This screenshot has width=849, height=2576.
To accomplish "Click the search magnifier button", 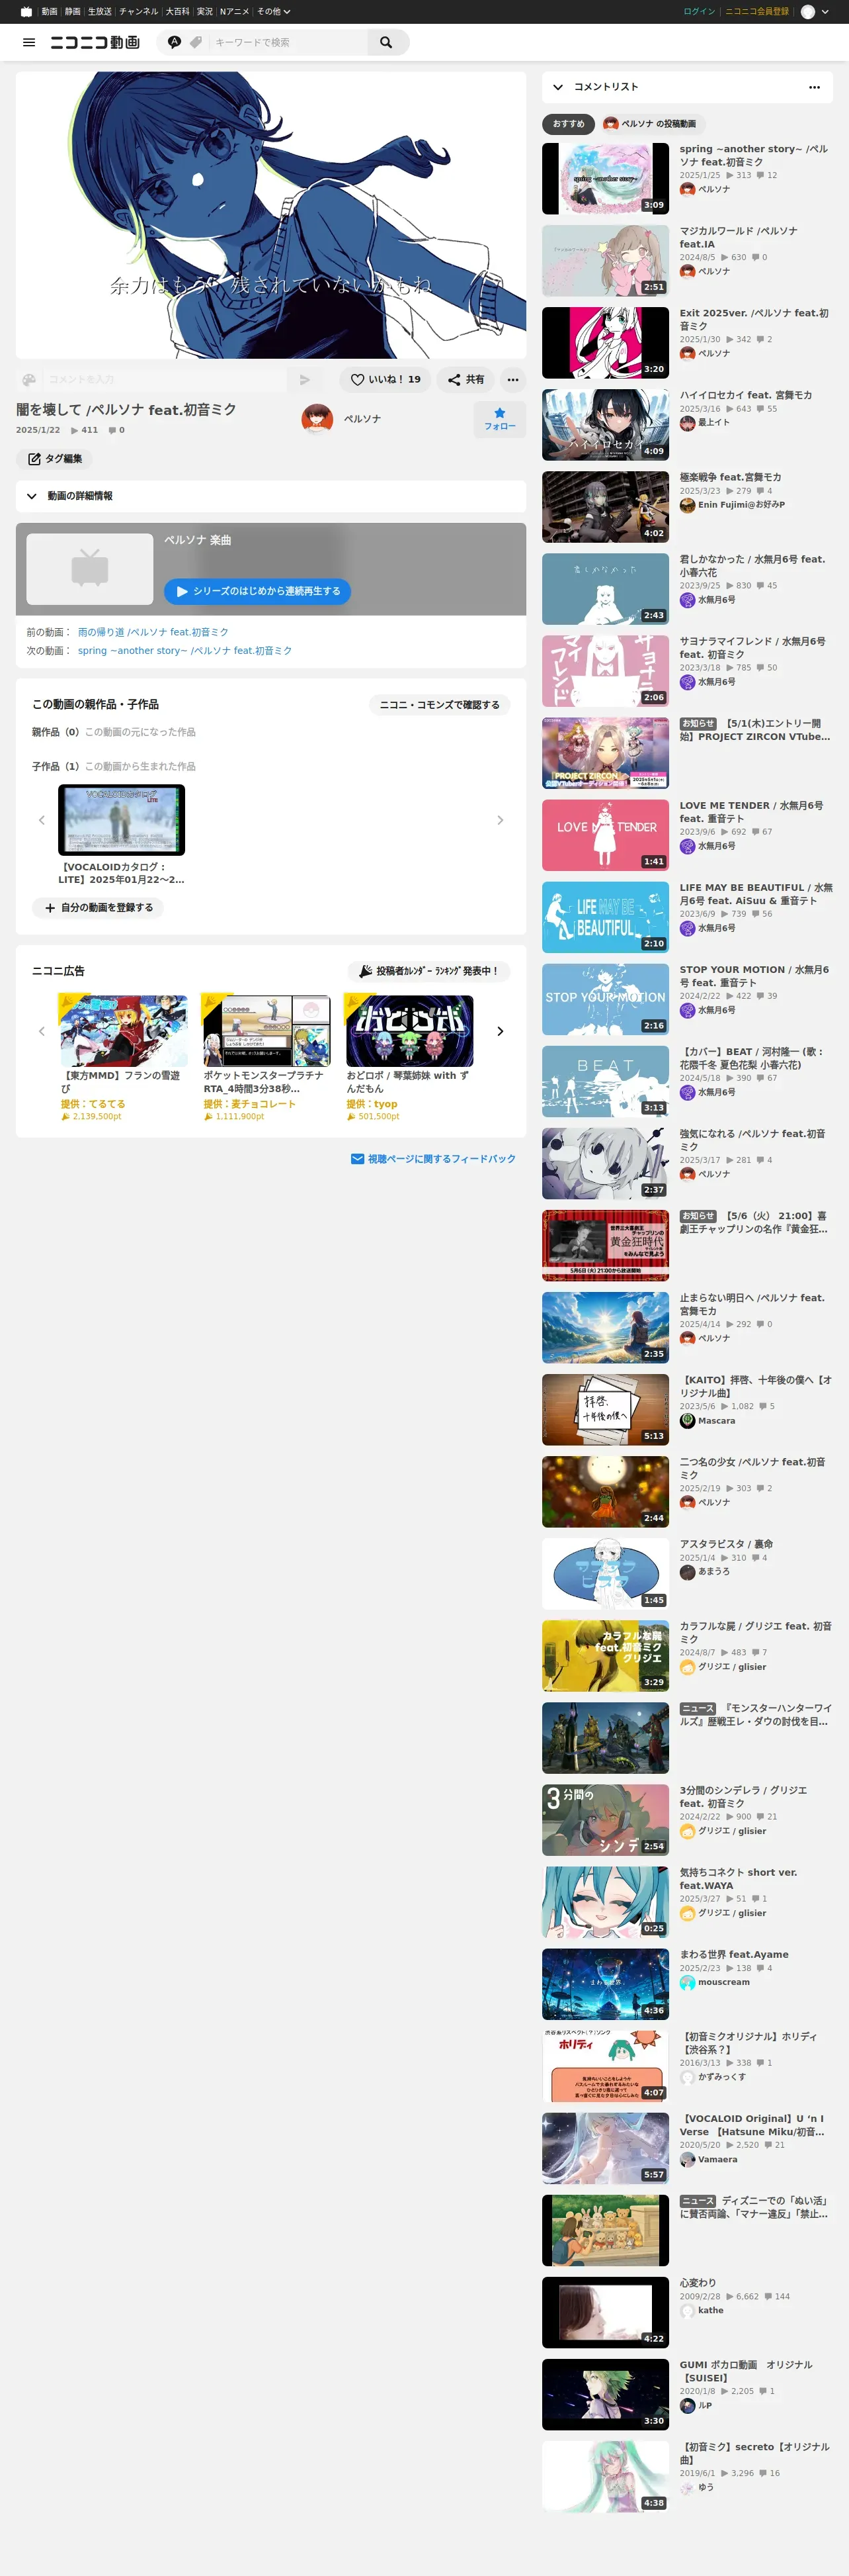I will point(387,42).
